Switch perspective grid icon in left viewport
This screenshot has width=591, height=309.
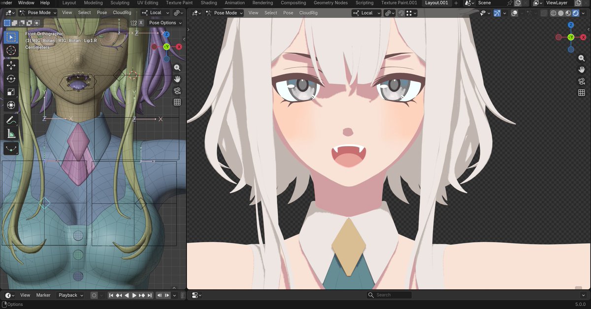coord(177,102)
